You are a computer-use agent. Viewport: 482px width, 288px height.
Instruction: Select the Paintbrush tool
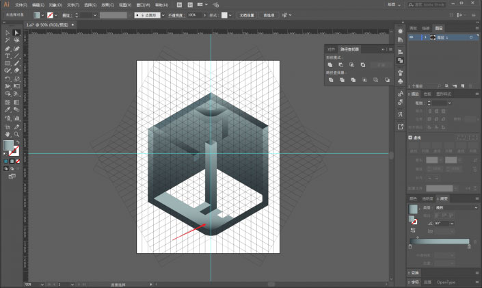coord(16,64)
